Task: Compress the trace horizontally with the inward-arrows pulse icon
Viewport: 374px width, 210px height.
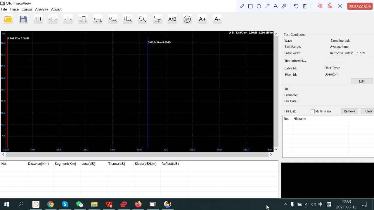Action: click(x=68, y=19)
